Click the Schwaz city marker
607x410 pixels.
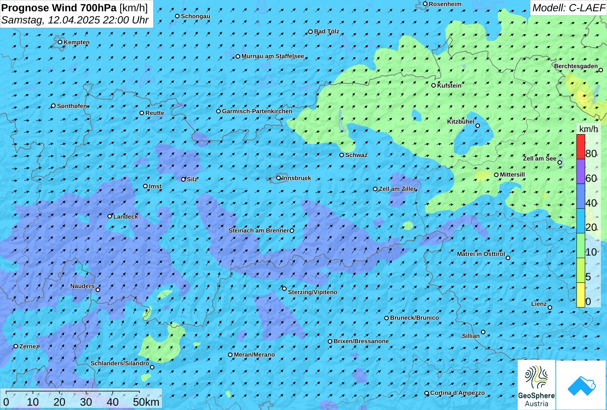pyautogui.click(x=342, y=155)
